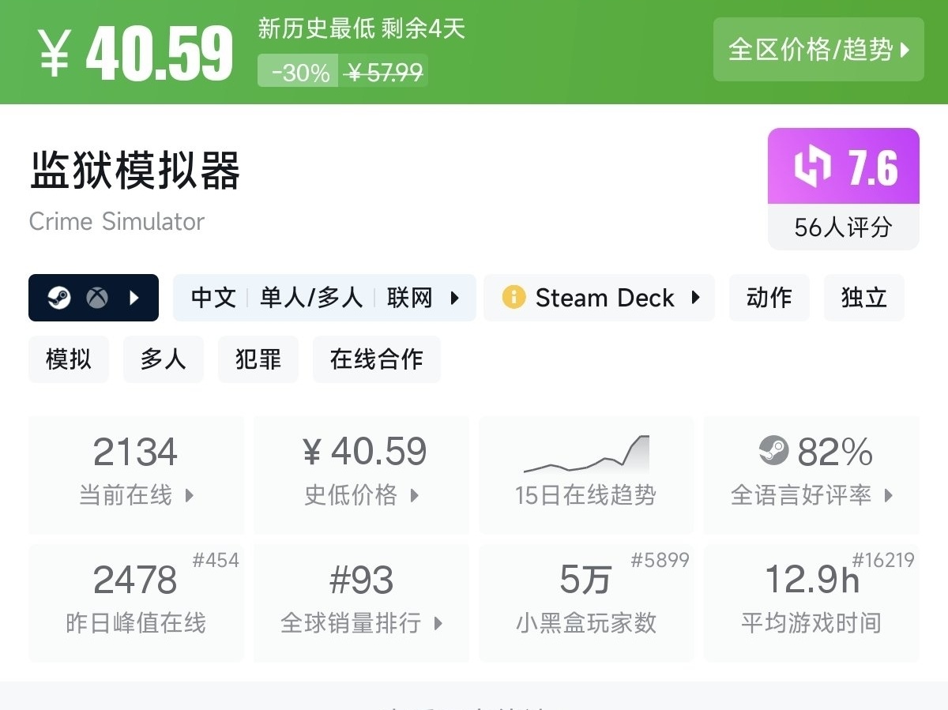
Task: Open 全区价格/趋势 price trends
Action: coord(818,50)
